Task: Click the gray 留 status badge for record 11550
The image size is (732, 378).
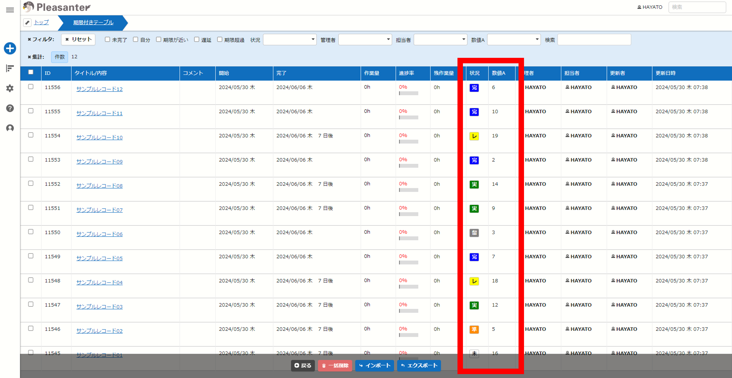Action: pyautogui.click(x=474, y=233)
